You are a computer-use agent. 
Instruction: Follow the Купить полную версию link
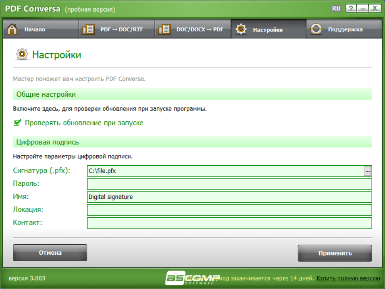(x=348, y=278)
